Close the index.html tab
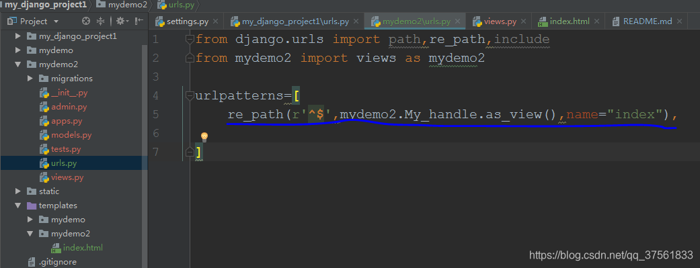Viewport: 700px width, 268px height. [596, 21]
